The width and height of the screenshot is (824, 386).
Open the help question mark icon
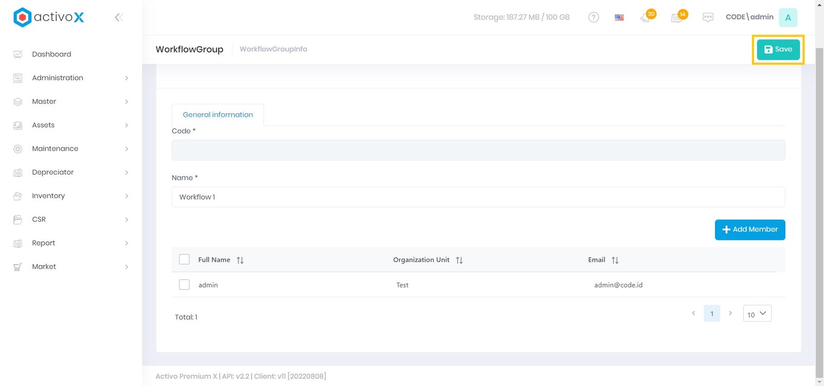tap(593, 17)
